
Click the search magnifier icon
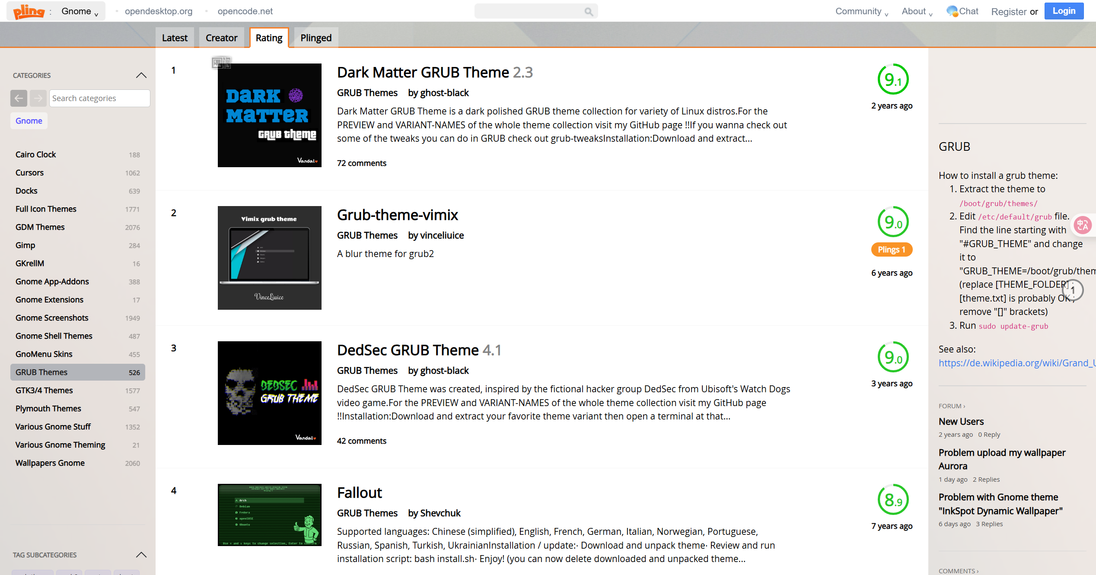(589, 12)
